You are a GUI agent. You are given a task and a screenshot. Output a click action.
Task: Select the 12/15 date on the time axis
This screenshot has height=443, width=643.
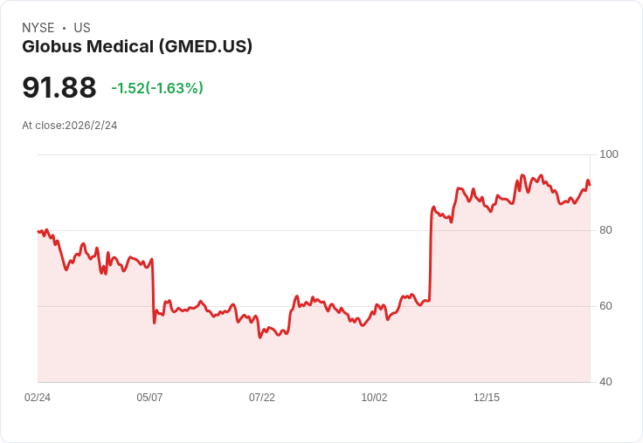[487, 398]
